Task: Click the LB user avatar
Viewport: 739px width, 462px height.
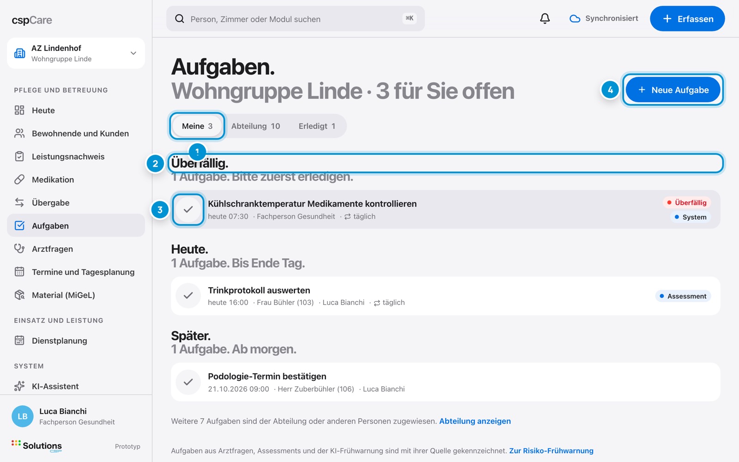Action: [23, 416]
